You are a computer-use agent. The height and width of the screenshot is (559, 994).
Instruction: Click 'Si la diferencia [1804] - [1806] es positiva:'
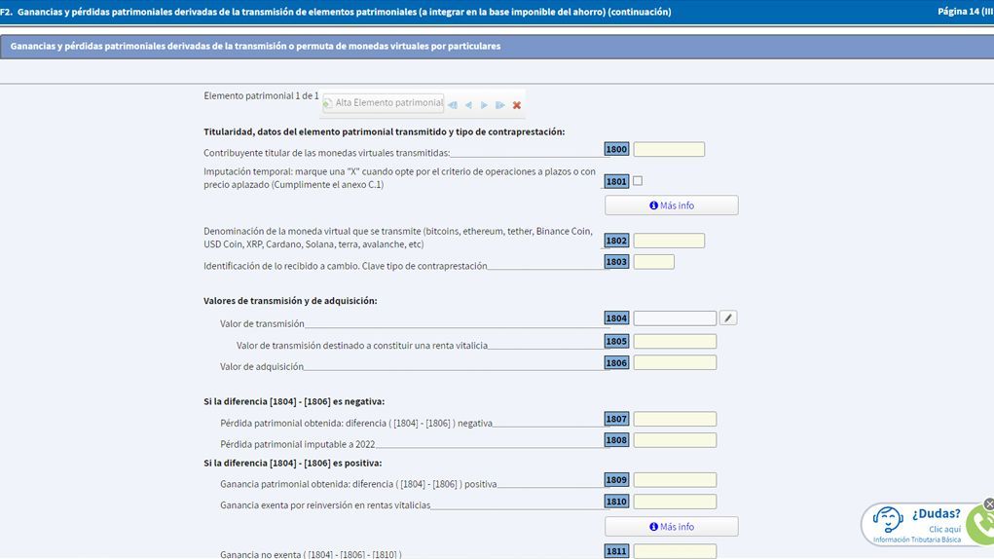pos(293,463)
